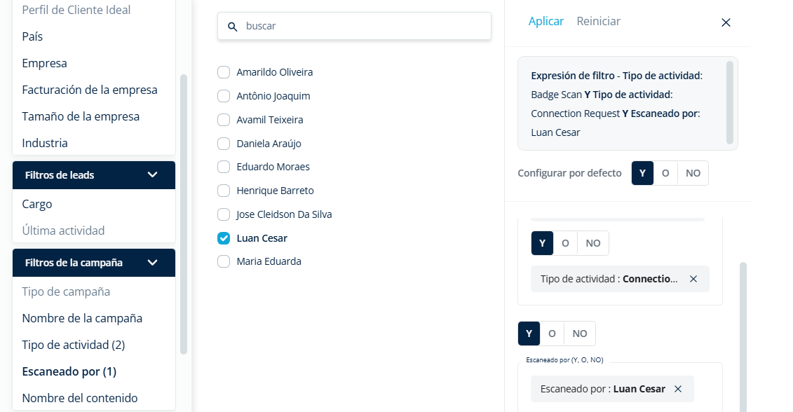The height and width of the screenshot is (412, 793).
Task: Collapse Filtros de la campaña chevron
Action: (152, 262)
